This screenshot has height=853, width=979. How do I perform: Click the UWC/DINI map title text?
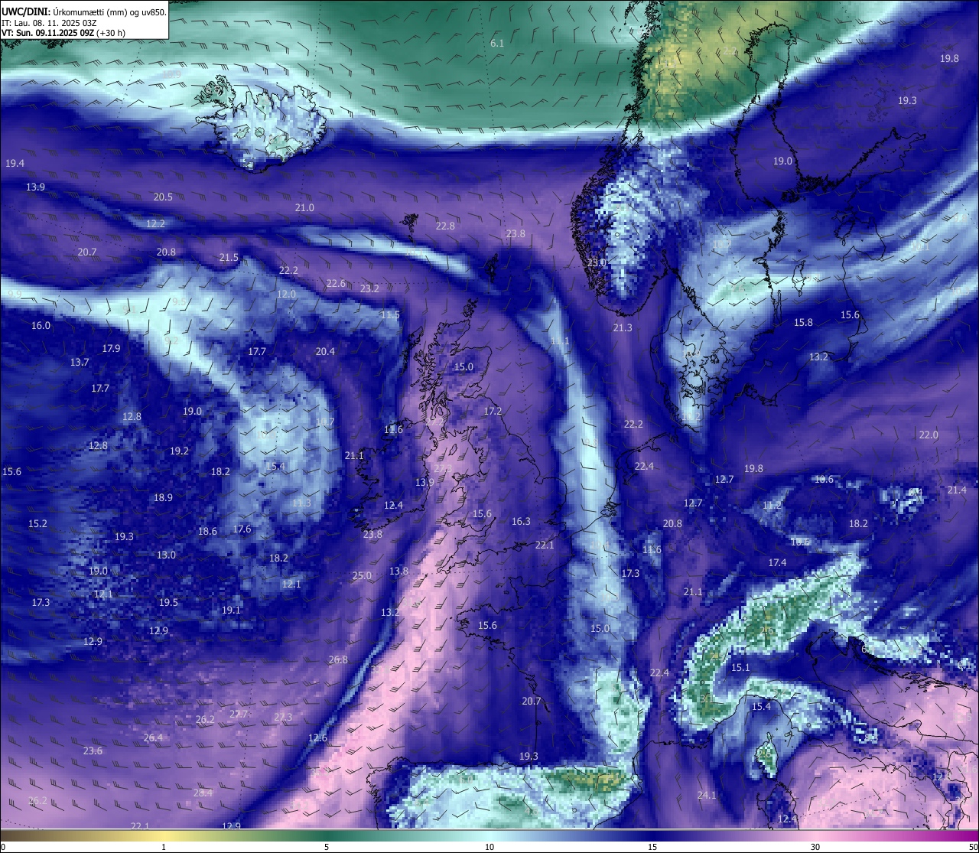point(84,12)
